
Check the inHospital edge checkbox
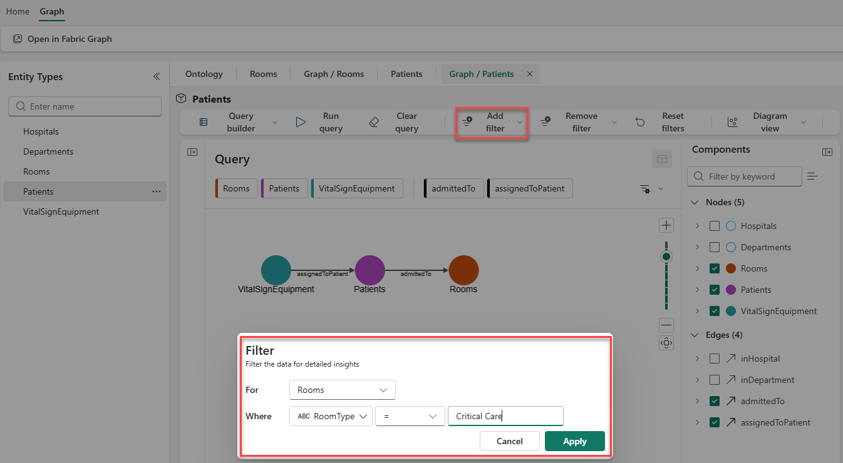pyautogui.click(x=714, y=359)
